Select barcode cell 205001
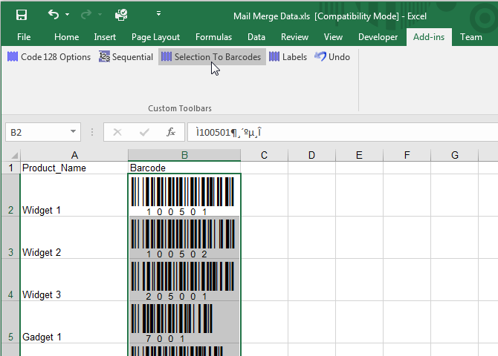This screenshot has height=356, width=498. 184,280
